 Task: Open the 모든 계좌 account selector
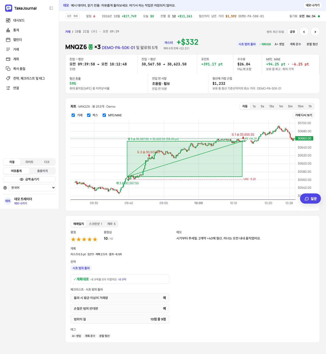[x=73, y=16]
